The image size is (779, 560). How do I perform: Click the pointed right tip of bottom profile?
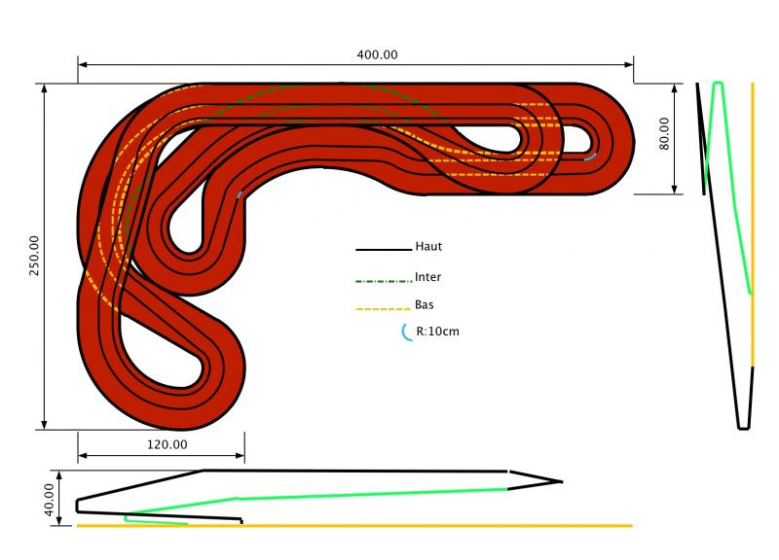(x=561, y=480)
